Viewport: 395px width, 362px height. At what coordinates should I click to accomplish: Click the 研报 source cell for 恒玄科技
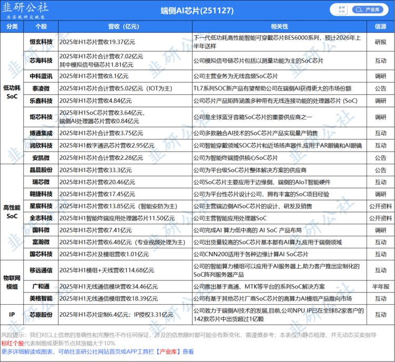pos(380,42)
